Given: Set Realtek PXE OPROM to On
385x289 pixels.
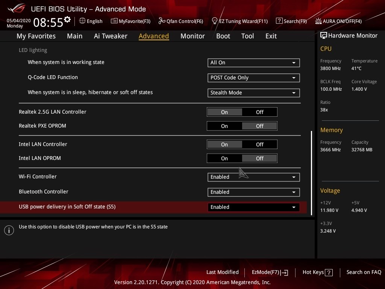Looking at the screenshot, I should click(x=224, y=126).
